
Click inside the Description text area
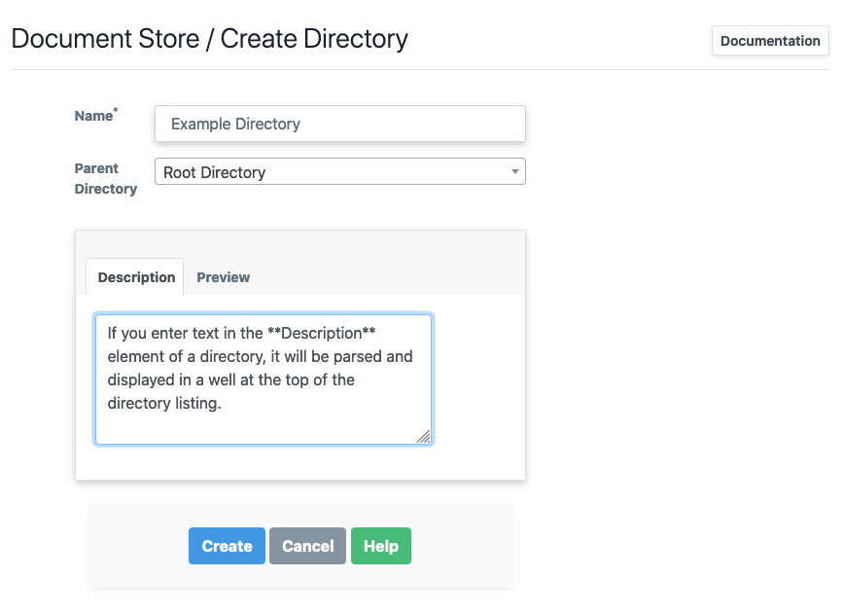point(263,379)
